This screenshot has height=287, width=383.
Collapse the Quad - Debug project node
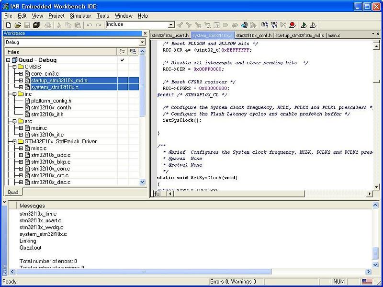(x=8, y=60)
